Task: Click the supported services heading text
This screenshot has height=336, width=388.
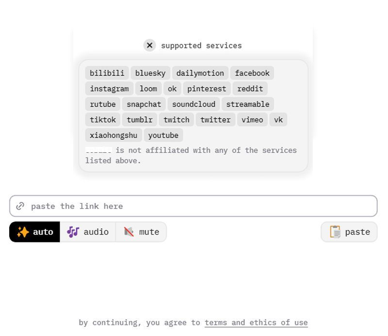Action: coord(201,46)
